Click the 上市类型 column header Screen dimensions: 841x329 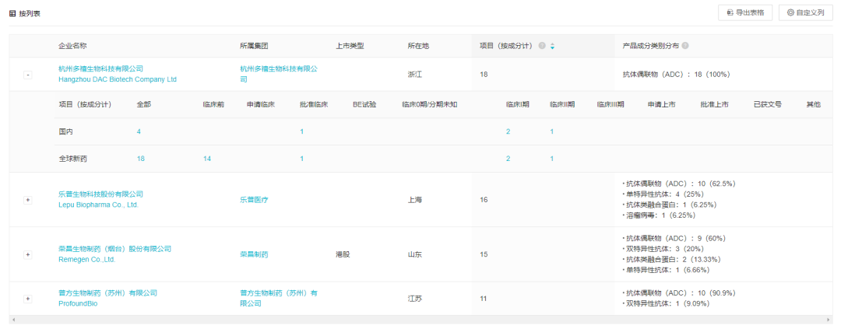pos(350,46)
